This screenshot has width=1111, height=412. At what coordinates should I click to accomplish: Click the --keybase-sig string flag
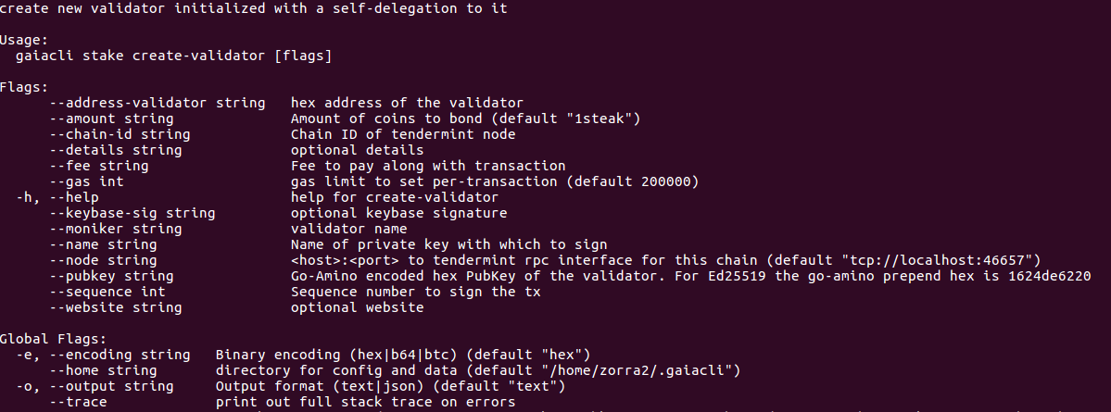click(133, 213)
